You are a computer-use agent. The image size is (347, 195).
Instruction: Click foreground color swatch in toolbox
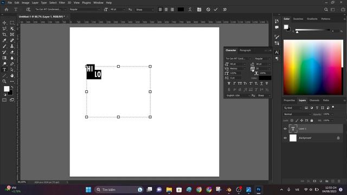click(7, 89)
